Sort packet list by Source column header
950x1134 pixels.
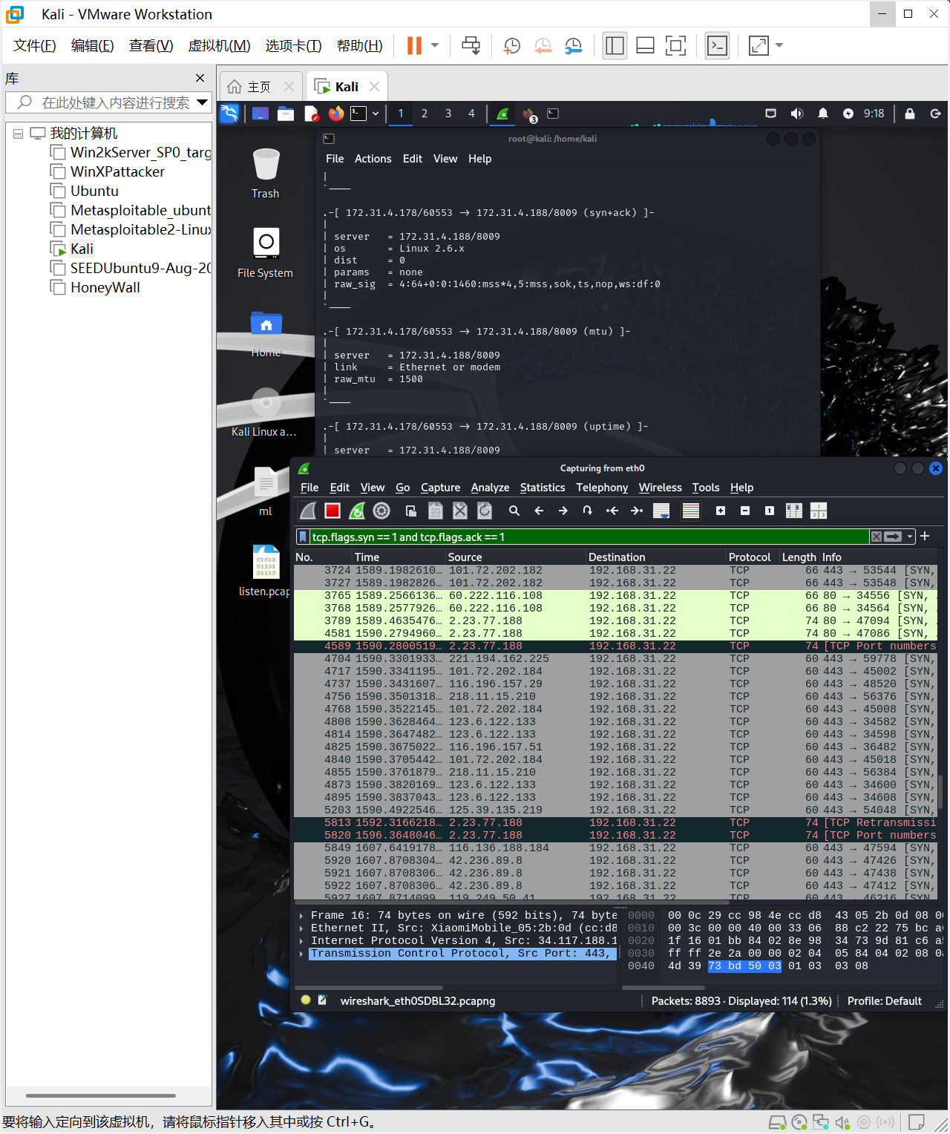point(515,557)
